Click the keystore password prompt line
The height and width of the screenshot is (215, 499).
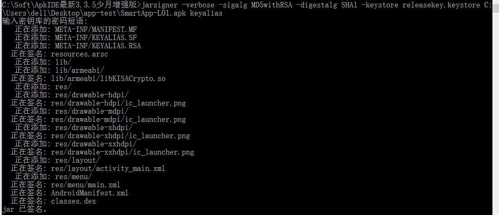tap(43, 21)
